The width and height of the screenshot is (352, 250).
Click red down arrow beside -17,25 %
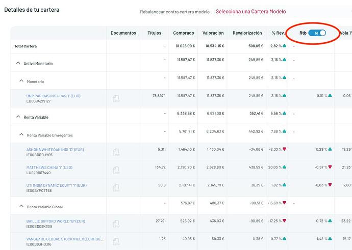pos(284,220)
